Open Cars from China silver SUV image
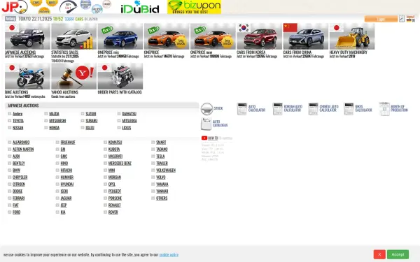Image resolution: width=420 pixels, height=262 pixels. (x=306, y=36)
